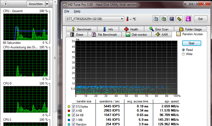Viewport: 212px width, 126px height.
Task: Toggle the 64 KB checkbox
Action: pos(73,115)
